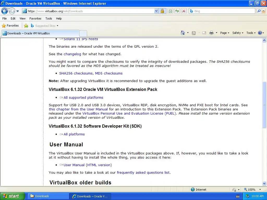Switch to the Downloads folder taskbar item
Screen dimensions: 267x200
[48, 196]
